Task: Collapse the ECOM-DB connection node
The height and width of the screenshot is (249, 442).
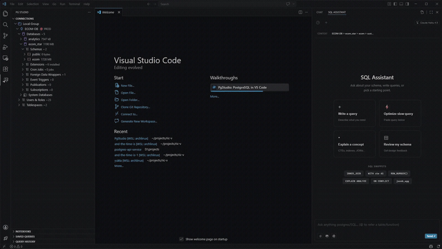Action: [x=17, y=29]
